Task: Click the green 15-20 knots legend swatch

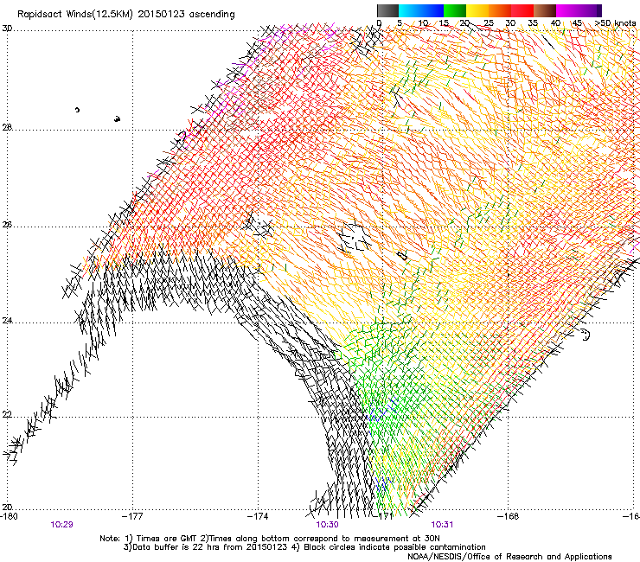Action: (x=455, y=10)
